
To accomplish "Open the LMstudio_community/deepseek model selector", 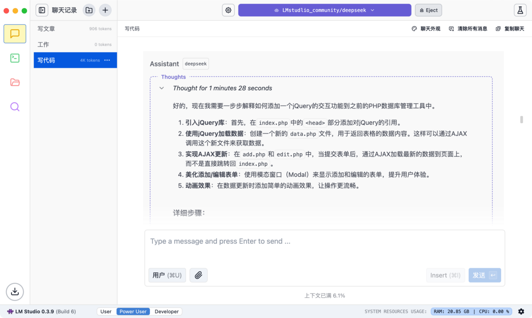I will 325,10.
